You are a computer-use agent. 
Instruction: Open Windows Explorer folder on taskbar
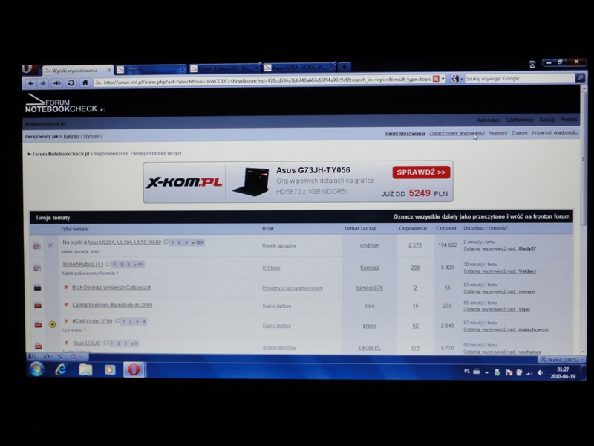(x=85, y=369)
